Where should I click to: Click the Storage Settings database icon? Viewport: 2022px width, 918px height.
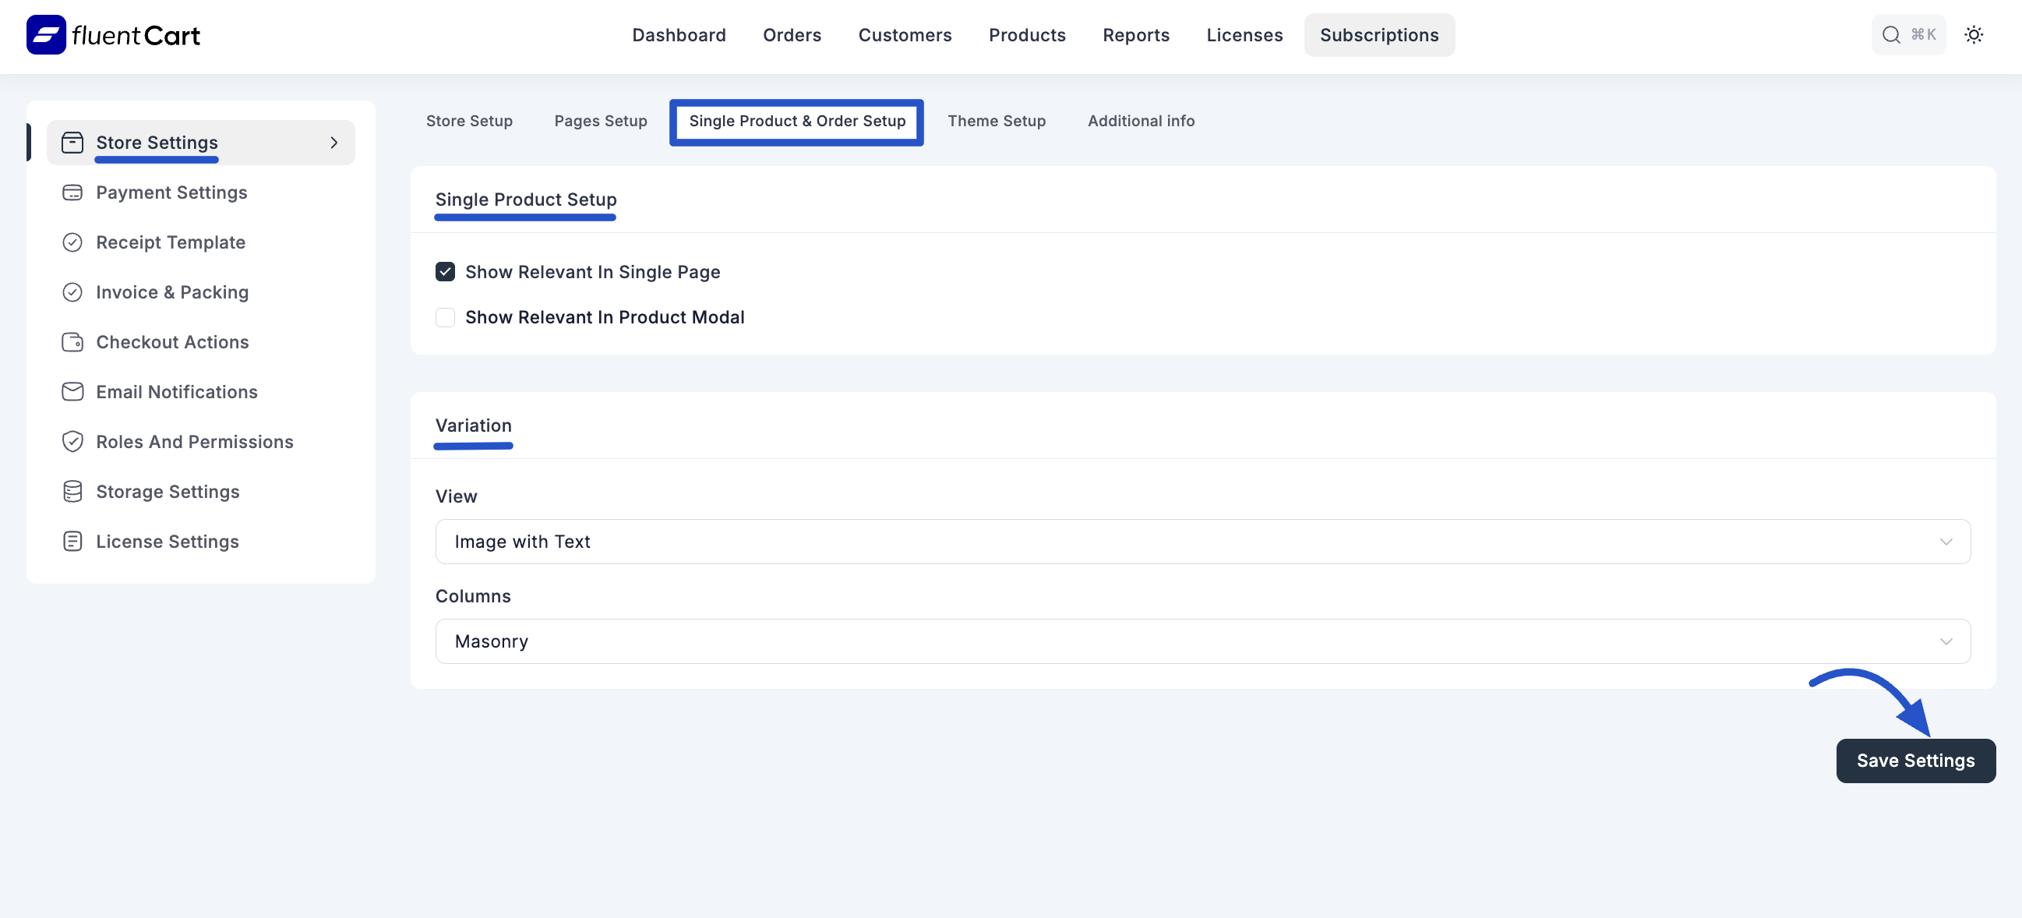[x=72, y=491]
